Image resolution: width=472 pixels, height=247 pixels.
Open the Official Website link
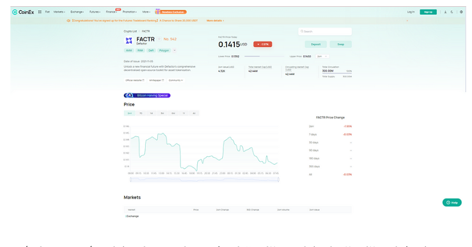pyautogui.click(x=135, y=80)
